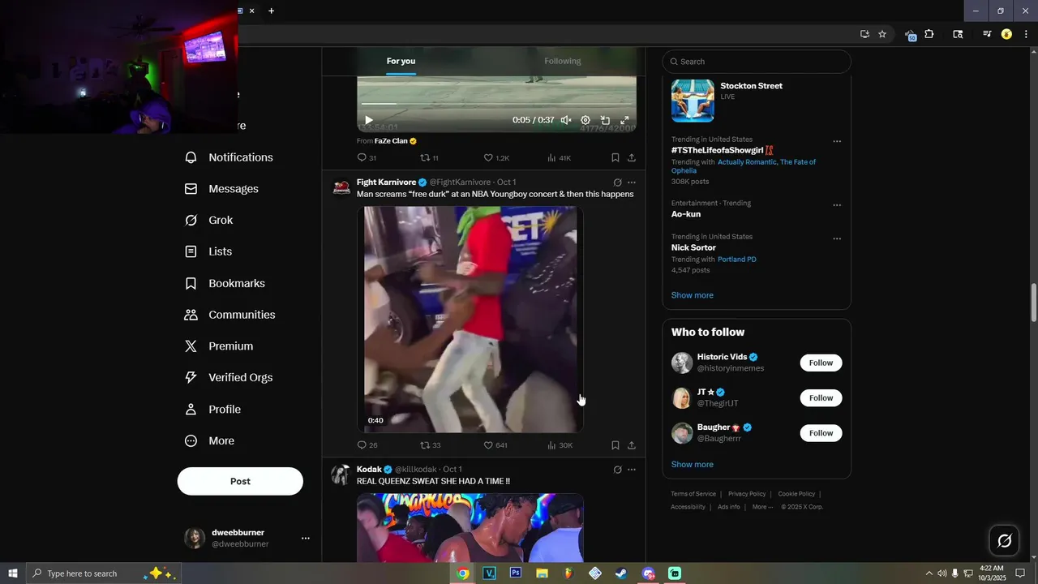Click the Post button

240,481
